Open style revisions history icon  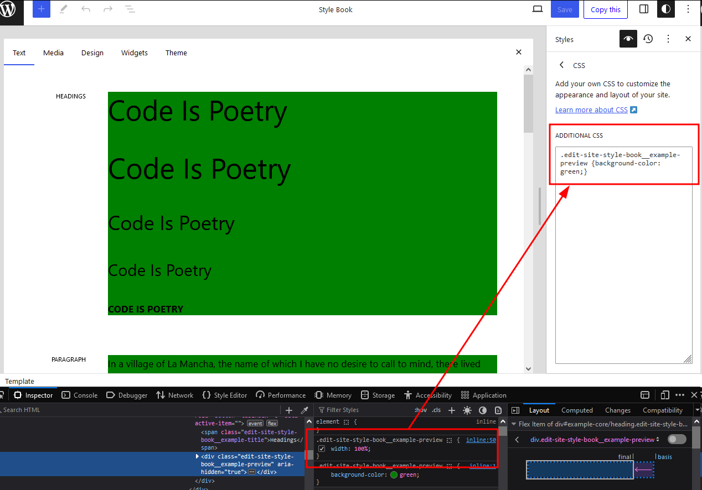tap(648, 39)
